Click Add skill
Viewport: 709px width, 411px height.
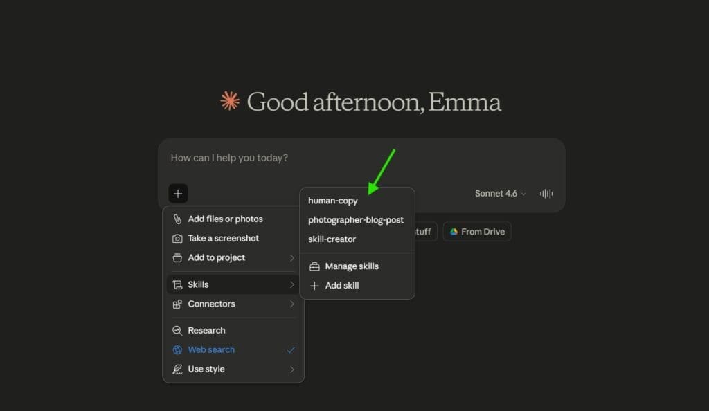357,286
